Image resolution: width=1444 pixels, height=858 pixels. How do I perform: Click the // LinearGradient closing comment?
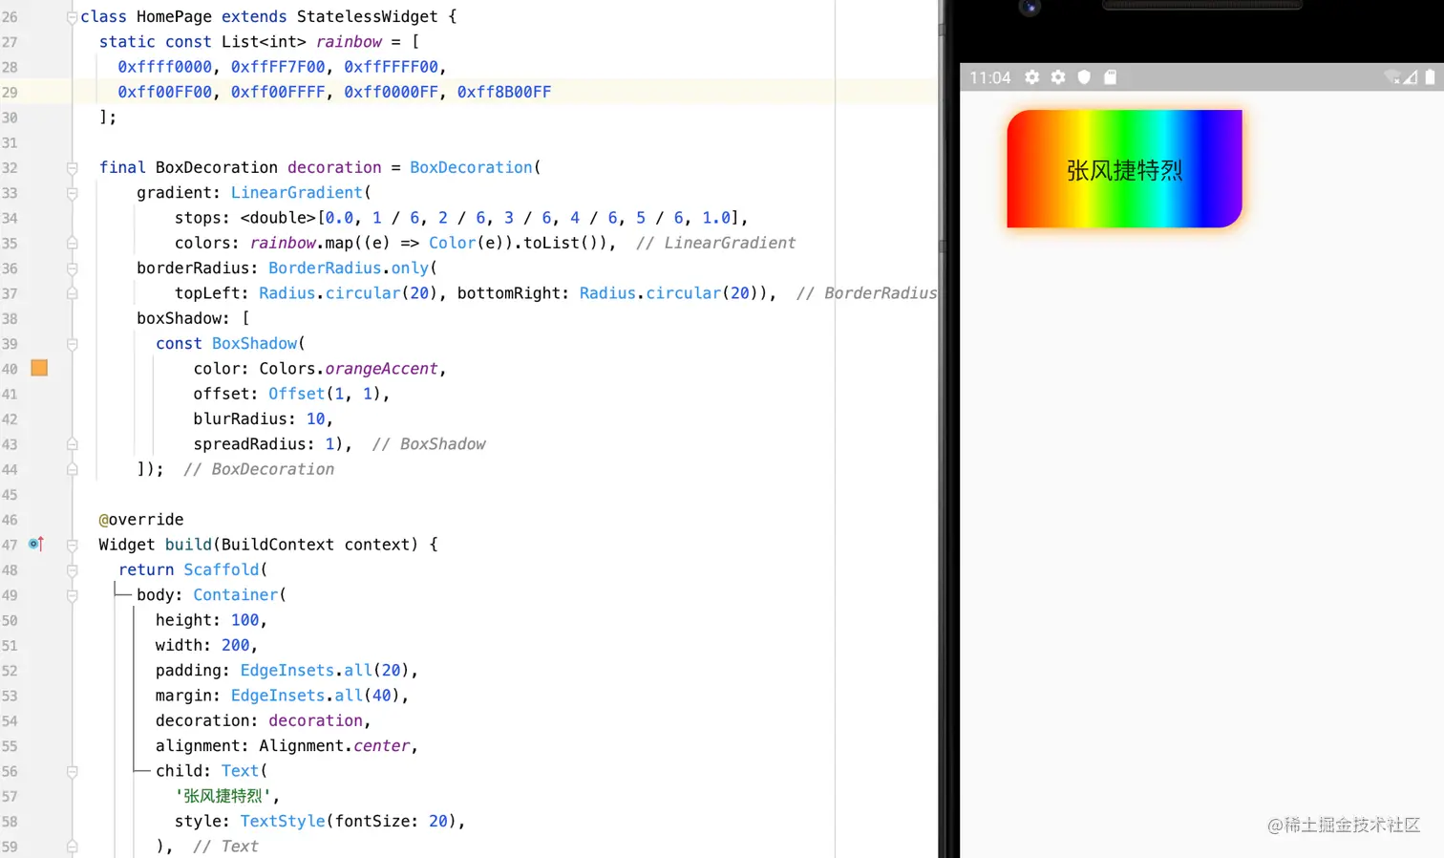(716, 243)
